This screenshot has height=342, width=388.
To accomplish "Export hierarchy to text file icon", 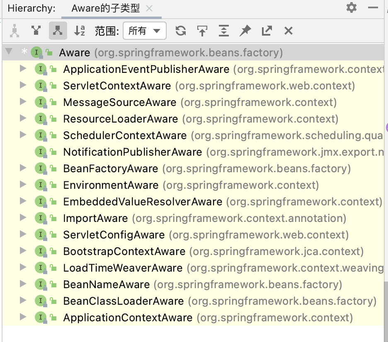I will (267, 31).
